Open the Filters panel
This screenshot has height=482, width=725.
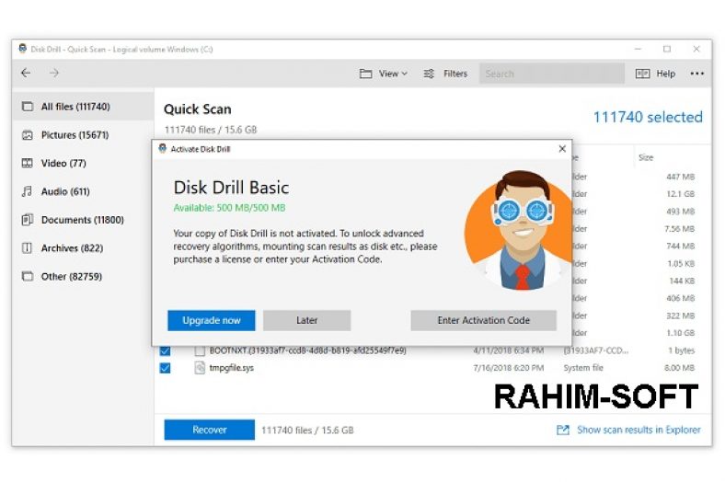pos(445,74)
